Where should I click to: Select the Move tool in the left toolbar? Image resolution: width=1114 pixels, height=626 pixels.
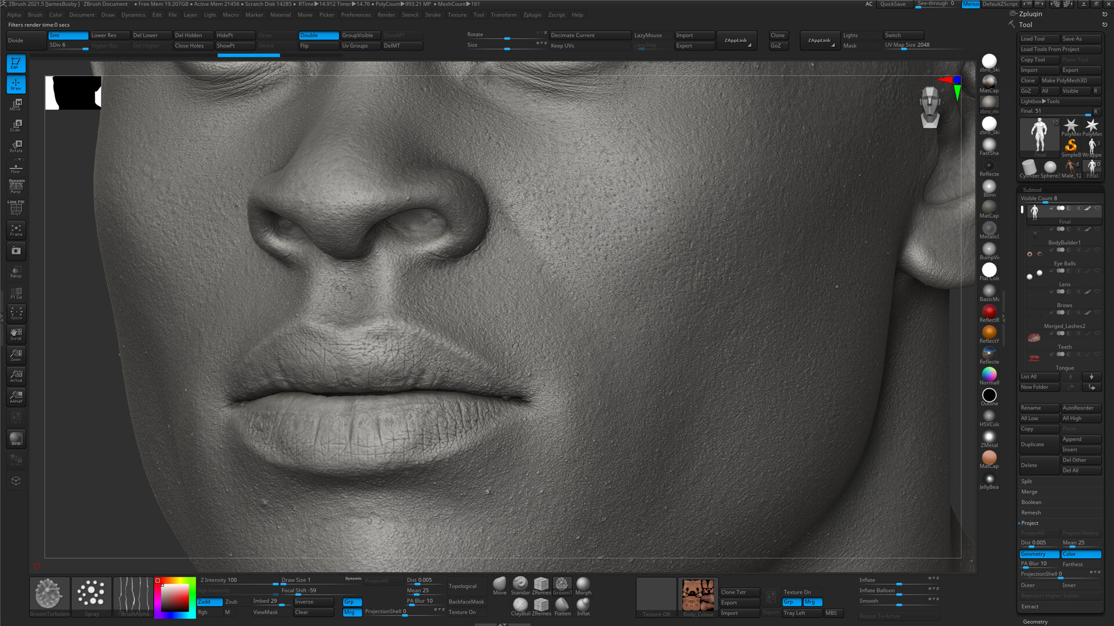tap(15, 104)
